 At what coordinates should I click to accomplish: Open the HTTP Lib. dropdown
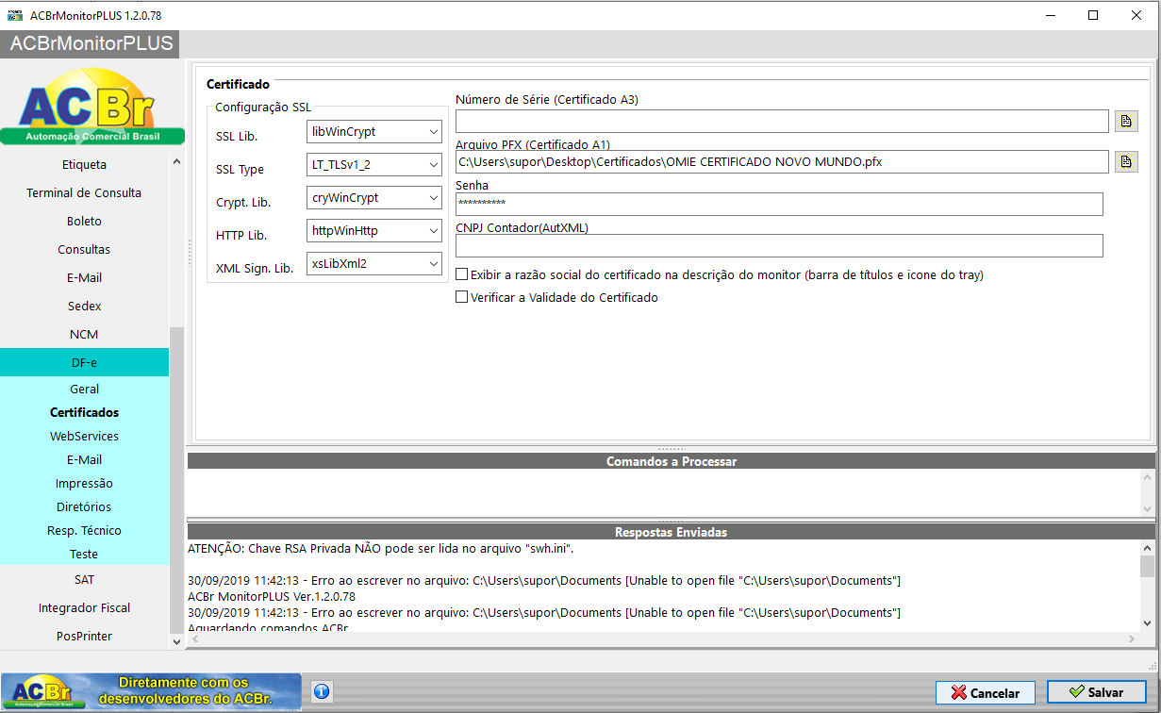(374, 230)
